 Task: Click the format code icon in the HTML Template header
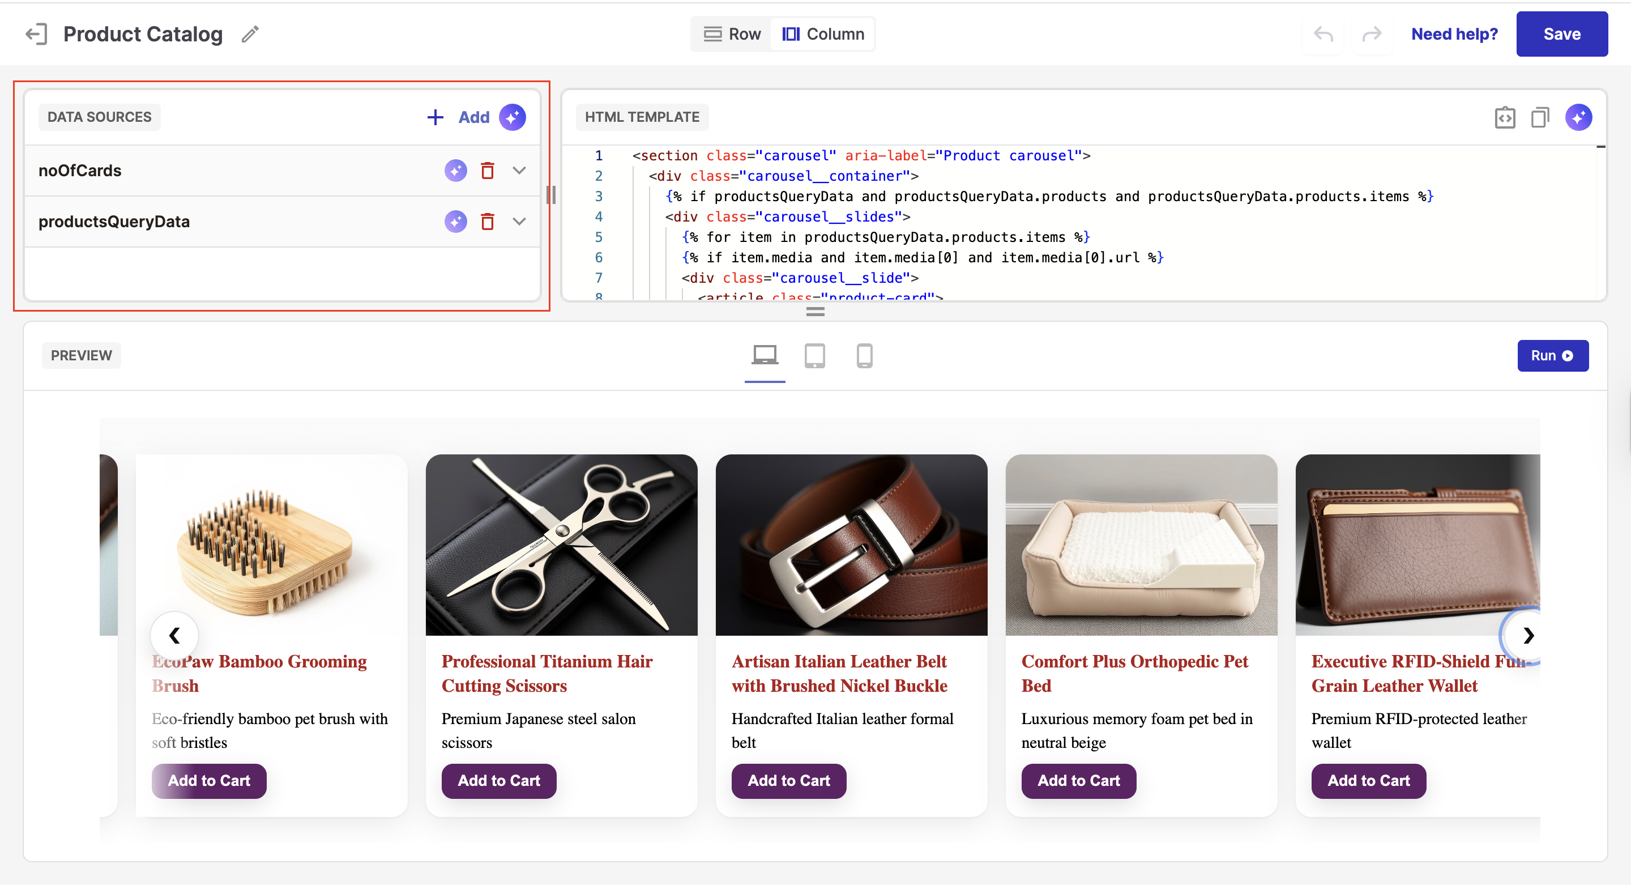point(1504,117)
